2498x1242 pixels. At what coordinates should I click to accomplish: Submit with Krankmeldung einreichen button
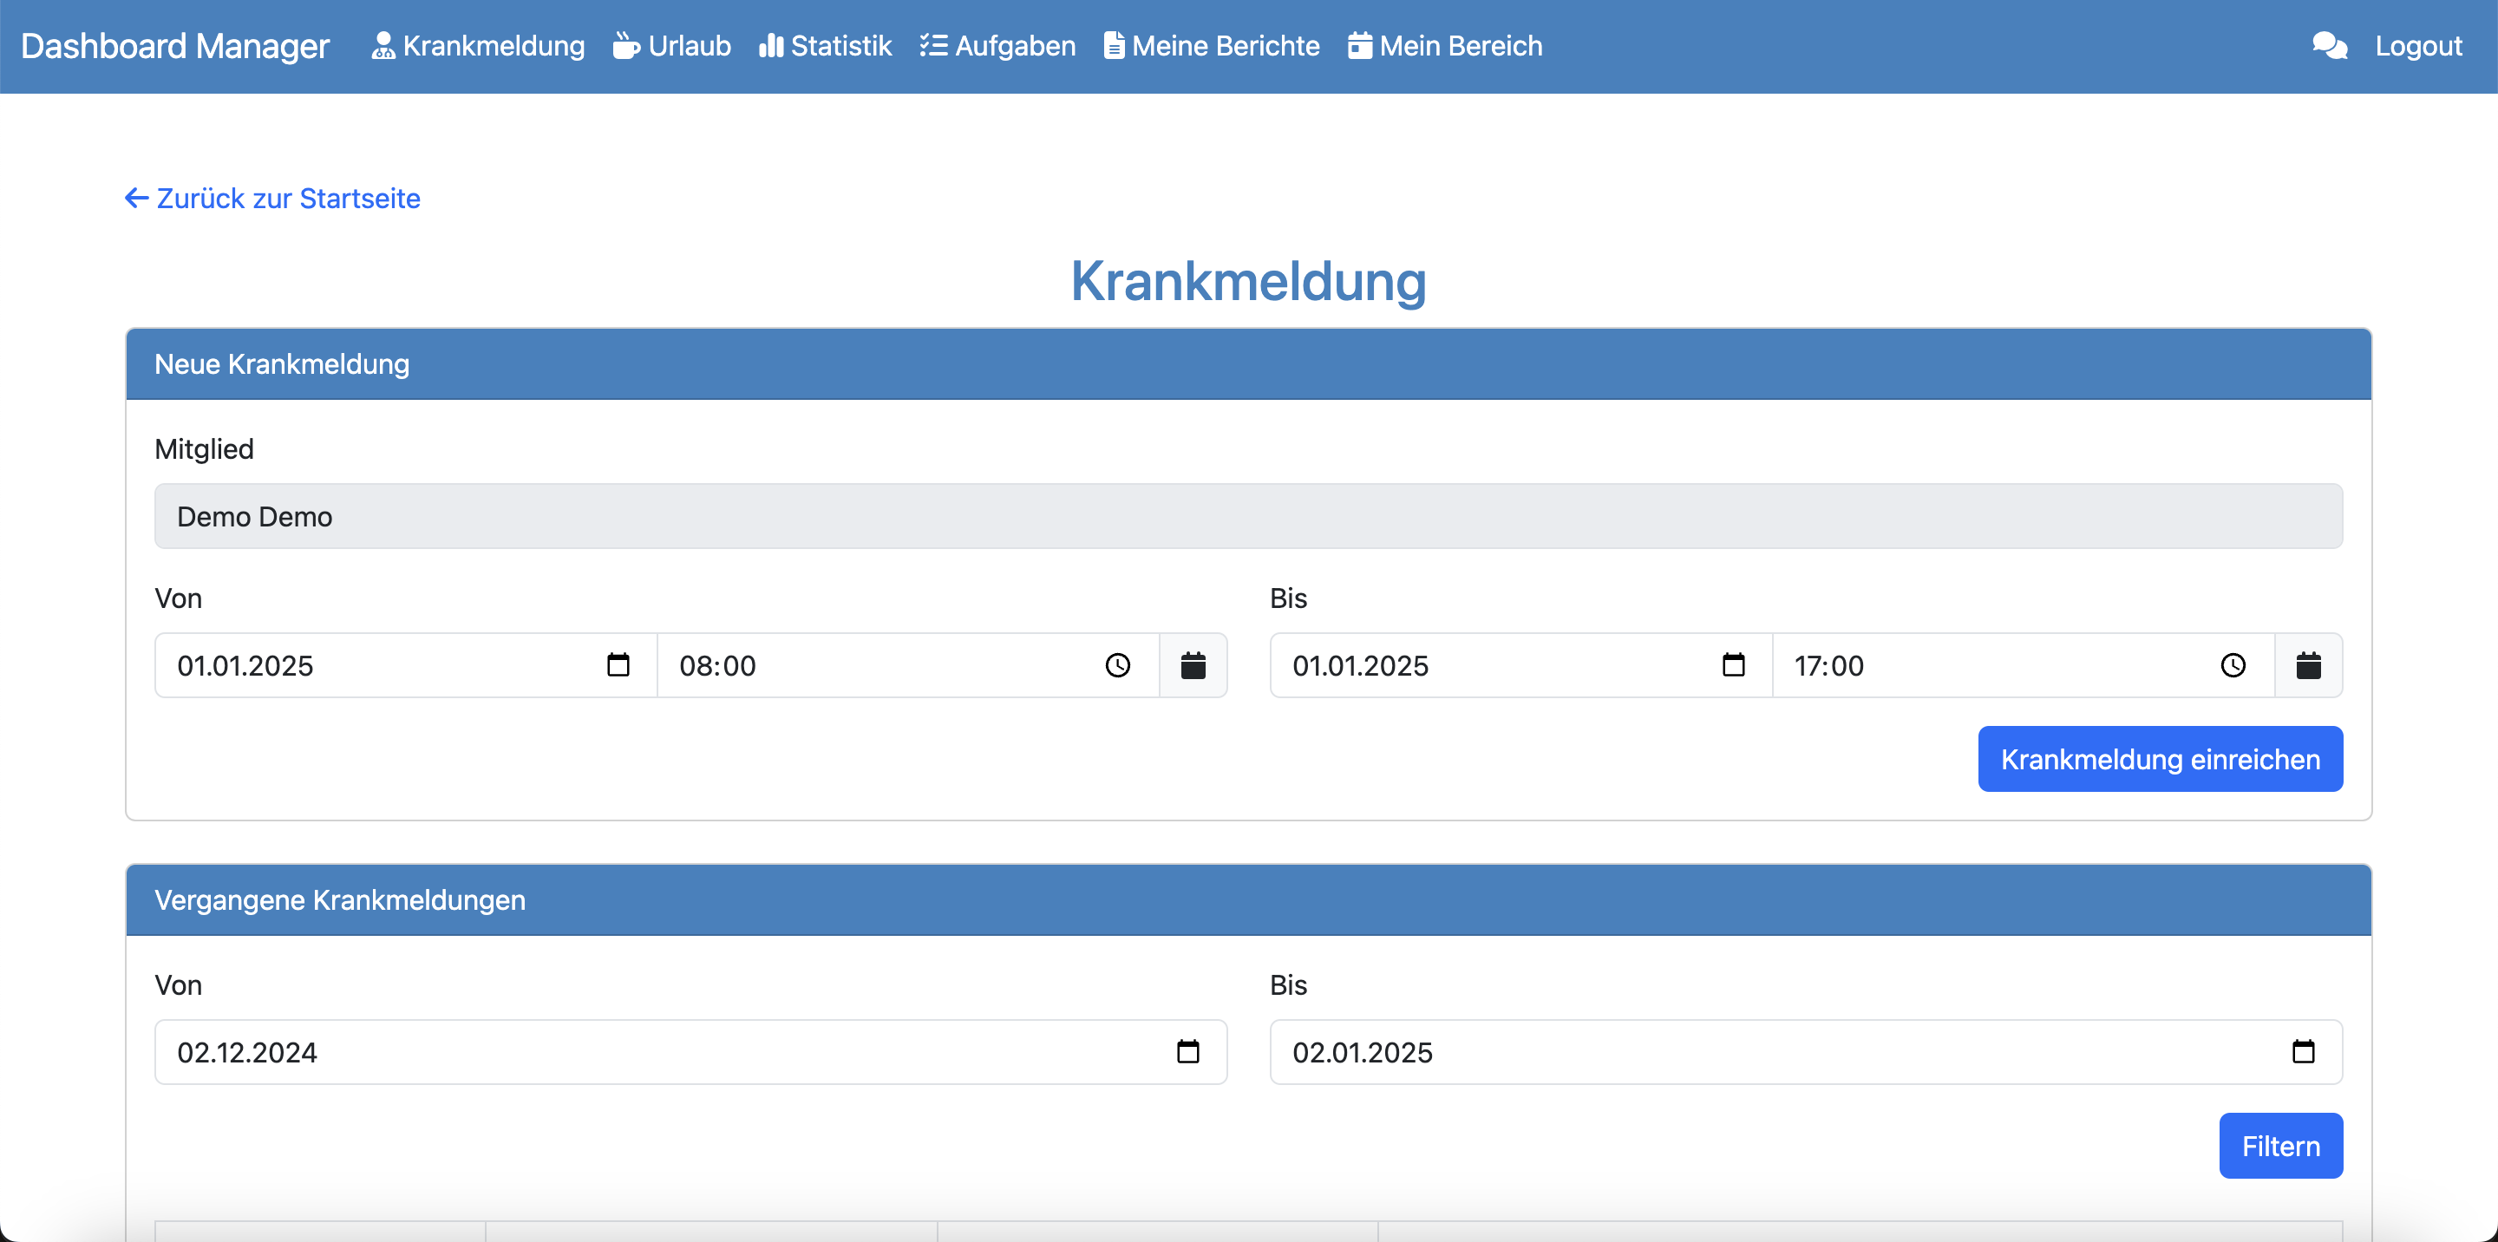(x=2160, y=759)
